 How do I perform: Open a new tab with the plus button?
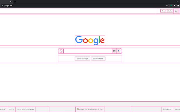(15, 2)
